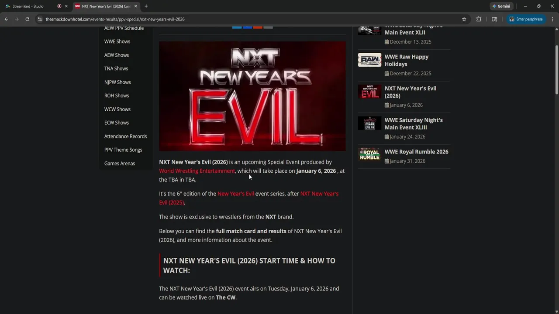The width and height of the screenshot is (559, 314).
Task: Open the side panel icon in toolbar
Action: (x=494, y=19)
